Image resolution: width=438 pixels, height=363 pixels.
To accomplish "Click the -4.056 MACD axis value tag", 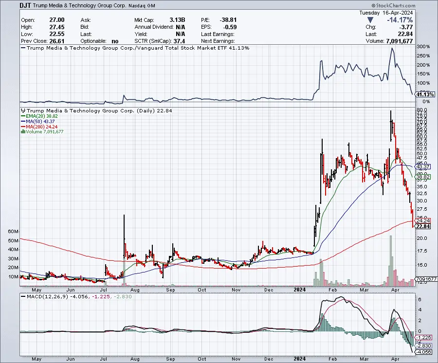I will (x=422, y=352).
